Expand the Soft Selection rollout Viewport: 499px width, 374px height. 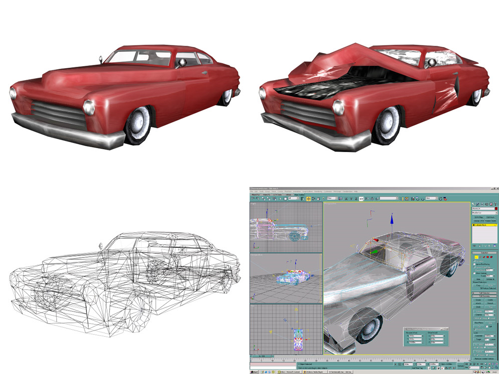click(x=485, y=293)
